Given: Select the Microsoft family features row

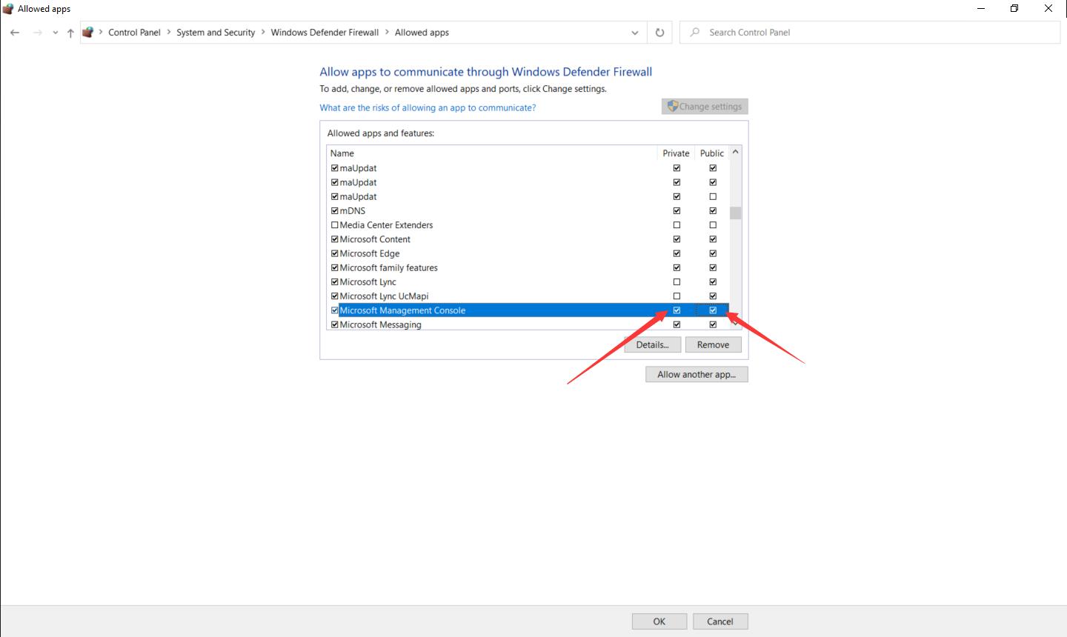Looking at the screenshot, I should point(389,267).
